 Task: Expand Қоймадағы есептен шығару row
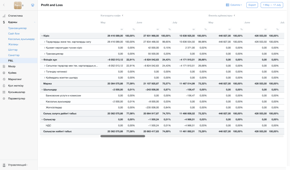pyautogui.click(x=45, y=77)
